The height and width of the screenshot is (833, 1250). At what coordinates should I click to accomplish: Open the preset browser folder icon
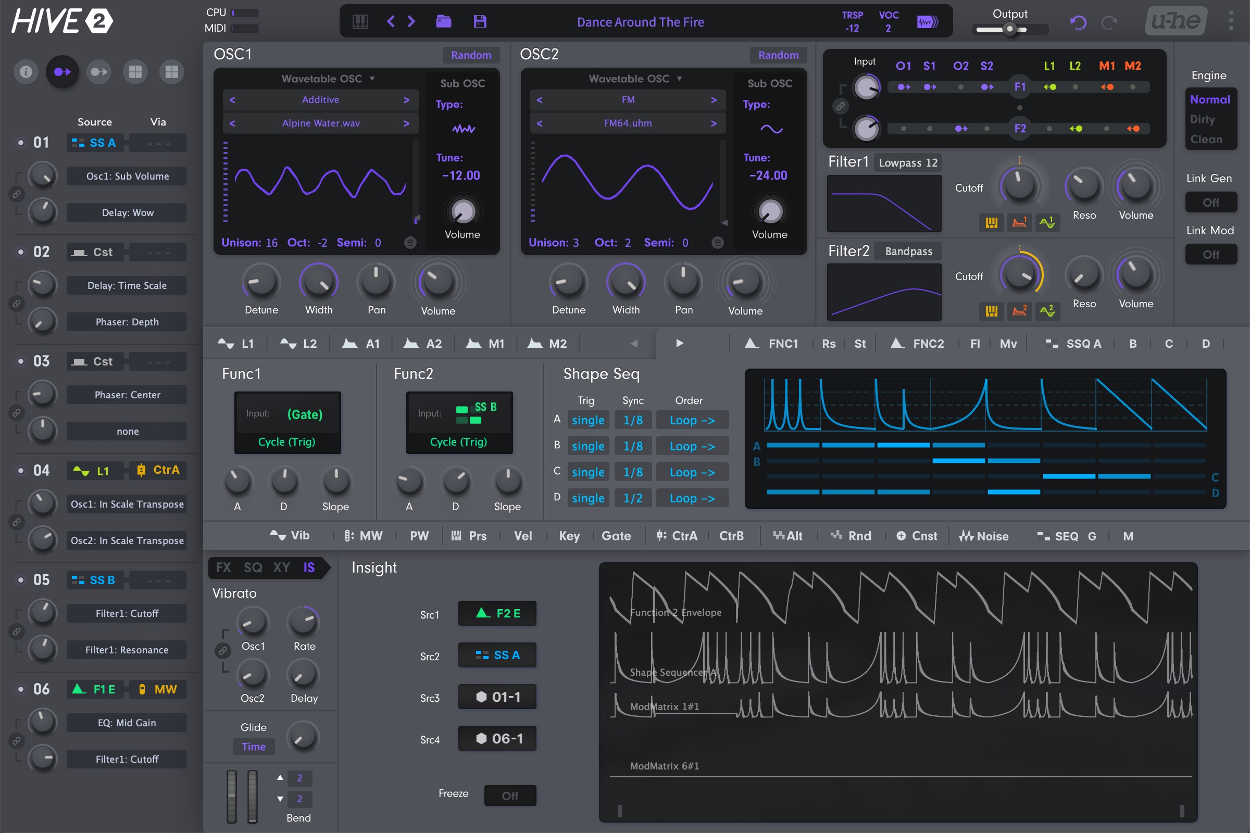443,22
